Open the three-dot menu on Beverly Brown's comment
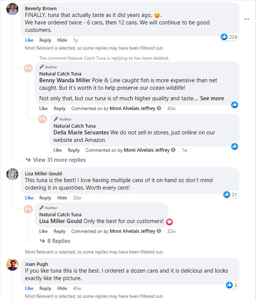 [x=246, y=19]
